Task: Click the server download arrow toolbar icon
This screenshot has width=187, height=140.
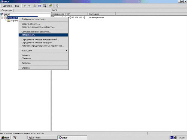Action: click(x=57, y=6)
